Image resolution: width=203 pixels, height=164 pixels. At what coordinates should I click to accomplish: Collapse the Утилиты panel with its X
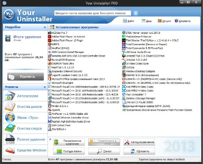pos(45,87)
